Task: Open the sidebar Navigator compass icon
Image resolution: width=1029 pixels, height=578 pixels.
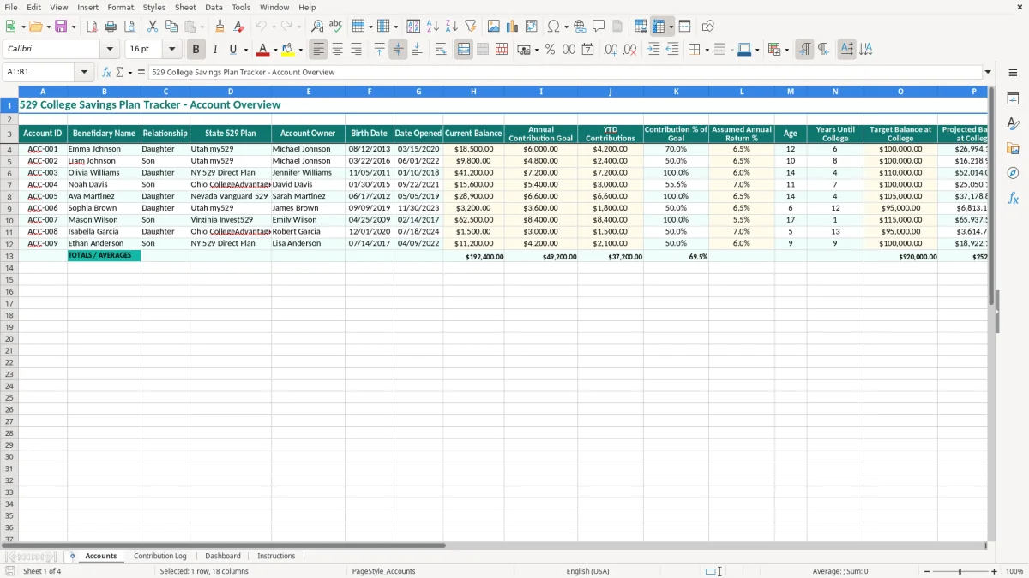Action: 1013,173
